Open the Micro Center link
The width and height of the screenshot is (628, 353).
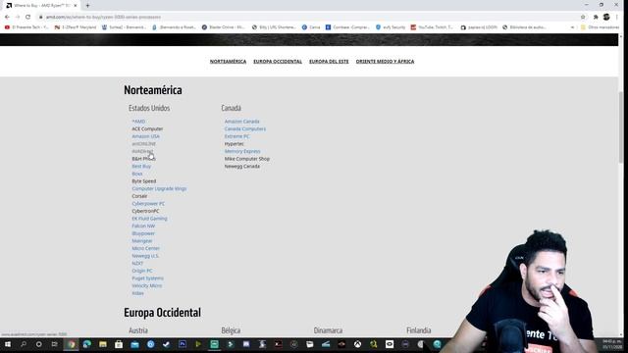coord(146,248)
